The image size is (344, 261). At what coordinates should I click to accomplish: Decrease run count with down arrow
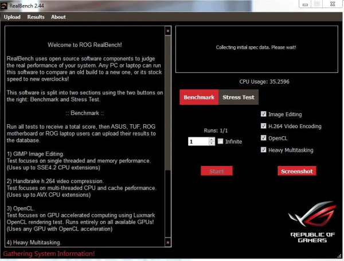point(212,143)
